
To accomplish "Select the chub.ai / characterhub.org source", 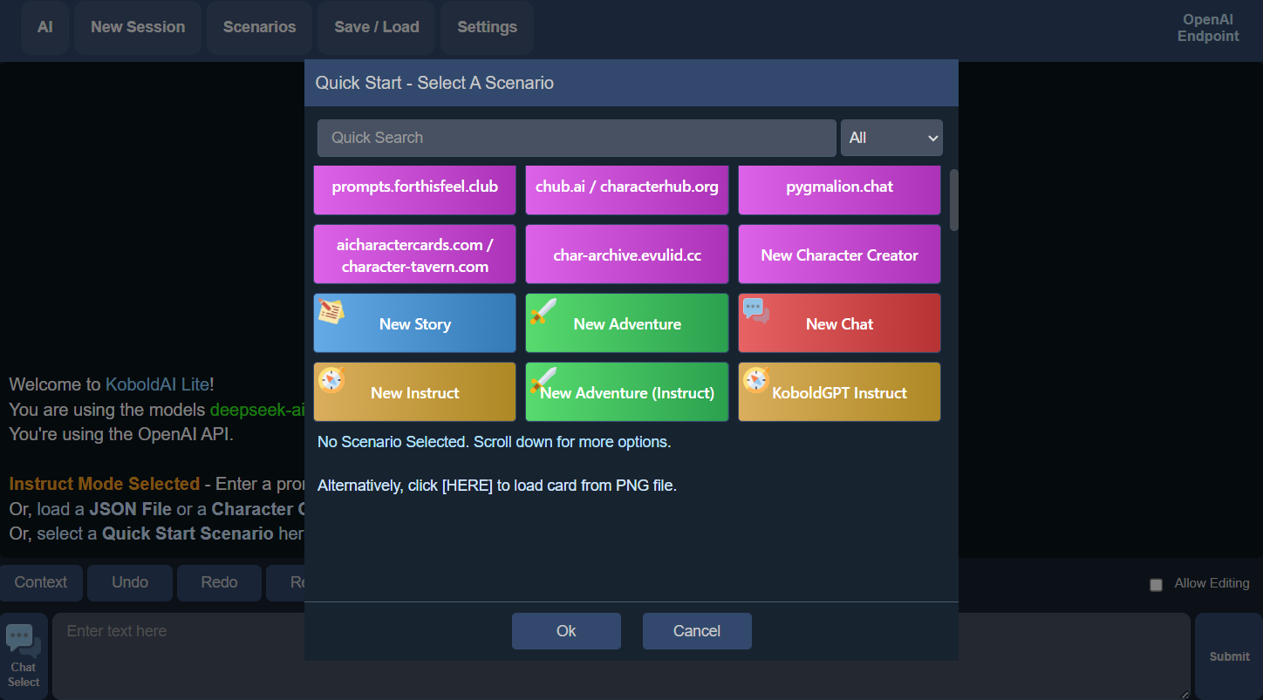I will pyautogui.click(x=627, y=188).
